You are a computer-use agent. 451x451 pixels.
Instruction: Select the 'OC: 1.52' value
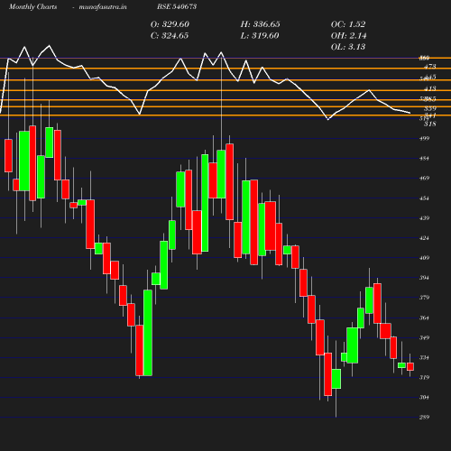[x=348, y=24]
